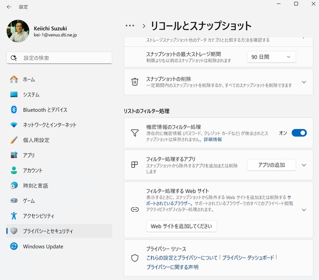Click the アプリの追加 button

click(271, 165)
